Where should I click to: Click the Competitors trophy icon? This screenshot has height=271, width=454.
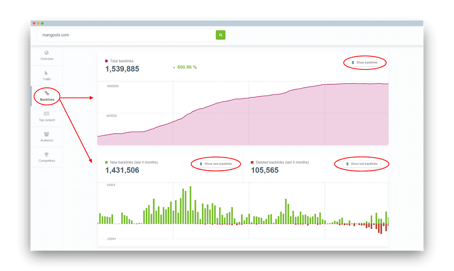46,154
